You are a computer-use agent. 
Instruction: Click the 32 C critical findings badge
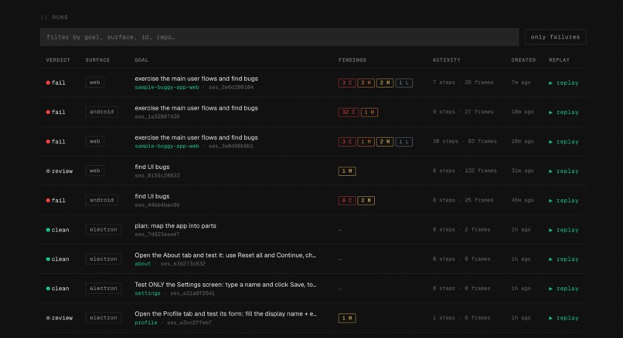349,112
